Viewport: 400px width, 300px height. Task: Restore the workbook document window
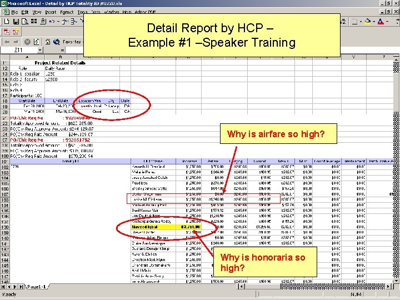[x=389, y=12]
